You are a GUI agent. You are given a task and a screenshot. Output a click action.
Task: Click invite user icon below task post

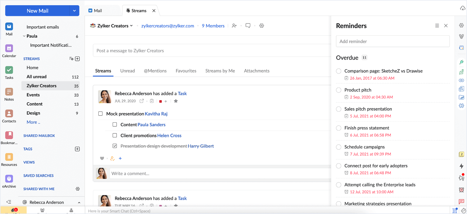coord(112,158)
